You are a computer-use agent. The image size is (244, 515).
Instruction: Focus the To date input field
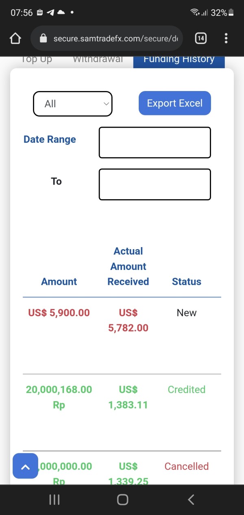pos(155,185)
